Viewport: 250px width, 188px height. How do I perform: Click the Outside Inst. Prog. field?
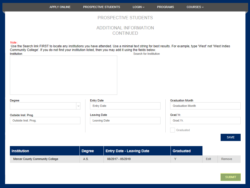45,120
